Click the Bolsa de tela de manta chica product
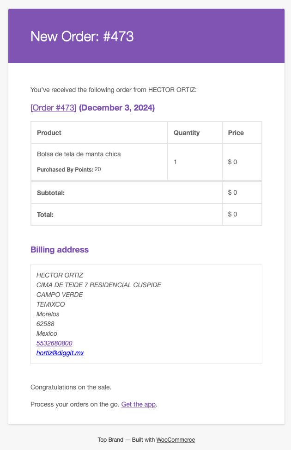 79,154
